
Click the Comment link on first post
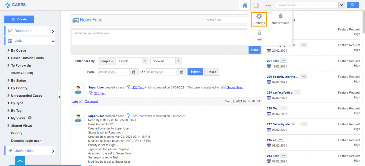[91, 101]
